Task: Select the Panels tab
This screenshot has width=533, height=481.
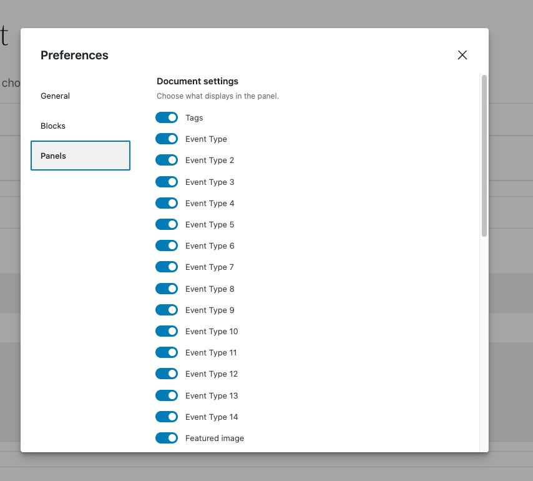Action: click(81, 156)
